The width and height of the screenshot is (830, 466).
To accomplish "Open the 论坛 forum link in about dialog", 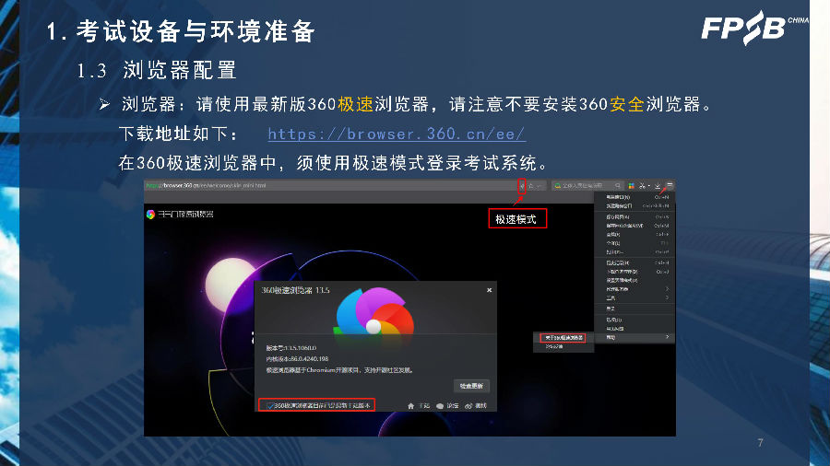I will tap(448, 406).
